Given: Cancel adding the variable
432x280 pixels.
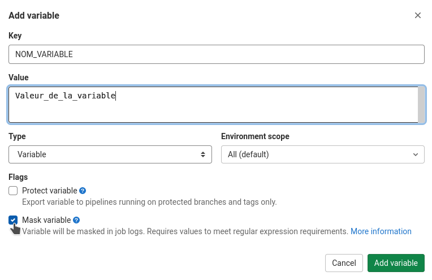Looking at the screenshot, I should 344,263.
